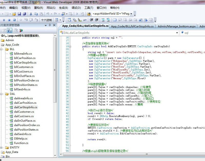Screen dimensions: 205x161
Task: Open the 编辑(E) menu
Action: coord(14,8)
